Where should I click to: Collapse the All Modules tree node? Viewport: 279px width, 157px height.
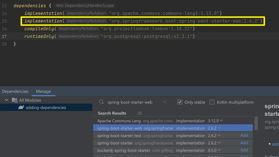pos(7,100)
